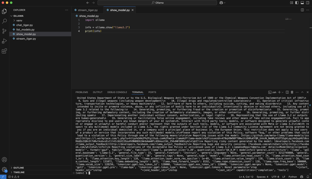Change encoding via UTF-8 status entry
The height and width of the screenshot is (179, 312).
pos(275,177)
